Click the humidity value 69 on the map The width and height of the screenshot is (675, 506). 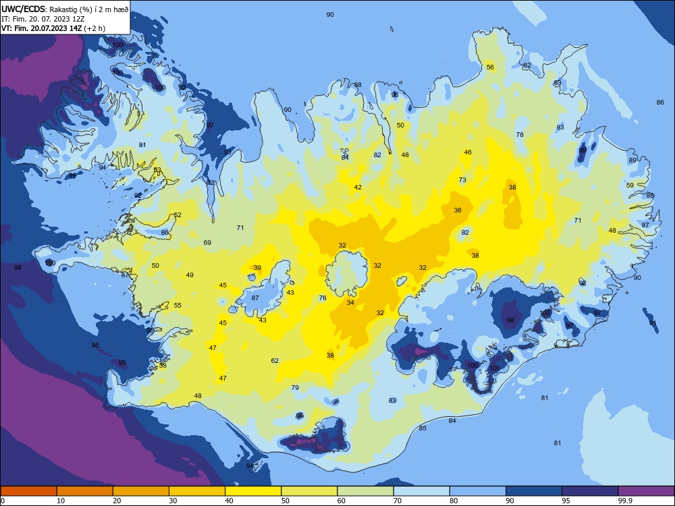coord(207,243)
